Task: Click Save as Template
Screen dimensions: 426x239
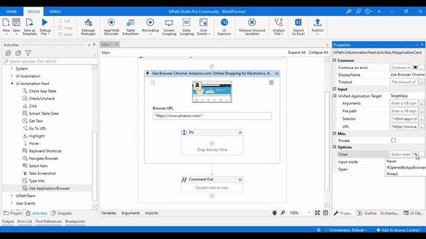Action: tap(29, 27)
